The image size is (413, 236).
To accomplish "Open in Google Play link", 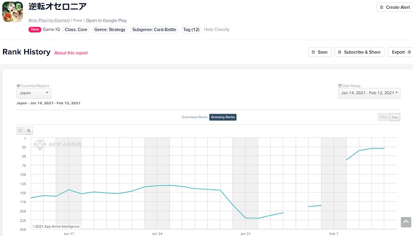I will pos(106,21).
